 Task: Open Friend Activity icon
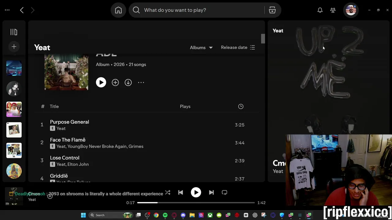[333, 10]
